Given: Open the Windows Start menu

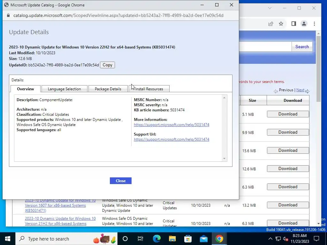Looking at the screenshot, I should [x=8, y=239].
